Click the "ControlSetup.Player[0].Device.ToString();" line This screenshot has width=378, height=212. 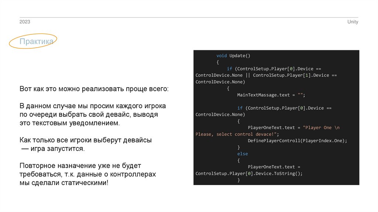click(249, 173)
